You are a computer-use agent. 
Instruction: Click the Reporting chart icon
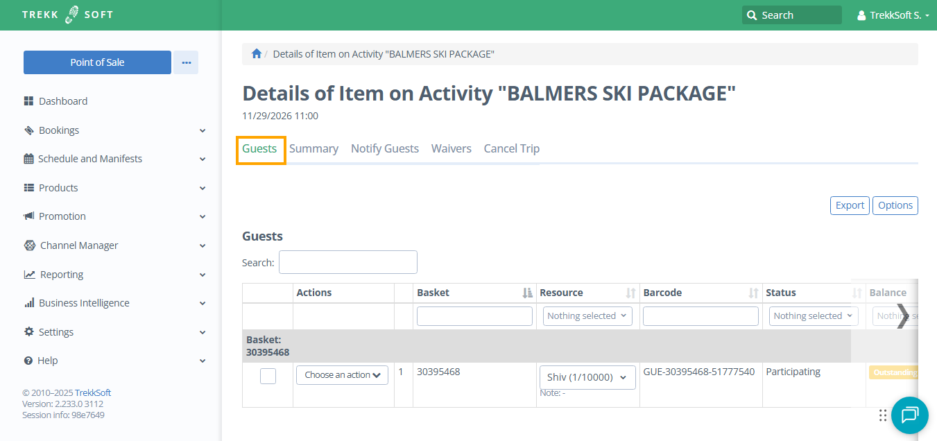coord(29,275)
